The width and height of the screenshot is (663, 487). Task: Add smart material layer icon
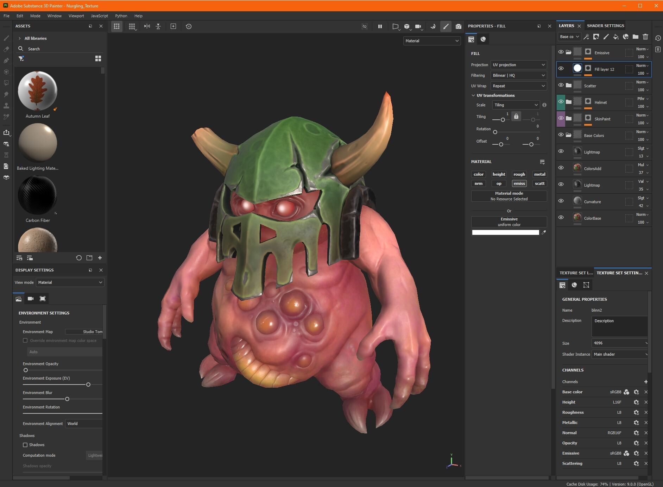626,37
